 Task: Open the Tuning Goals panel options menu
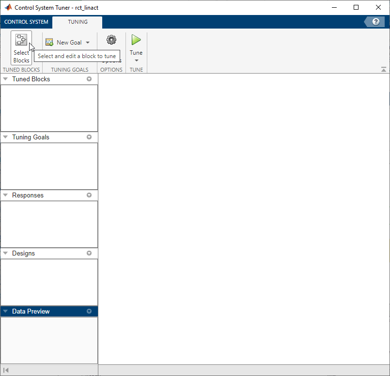(x=89, y=137)
